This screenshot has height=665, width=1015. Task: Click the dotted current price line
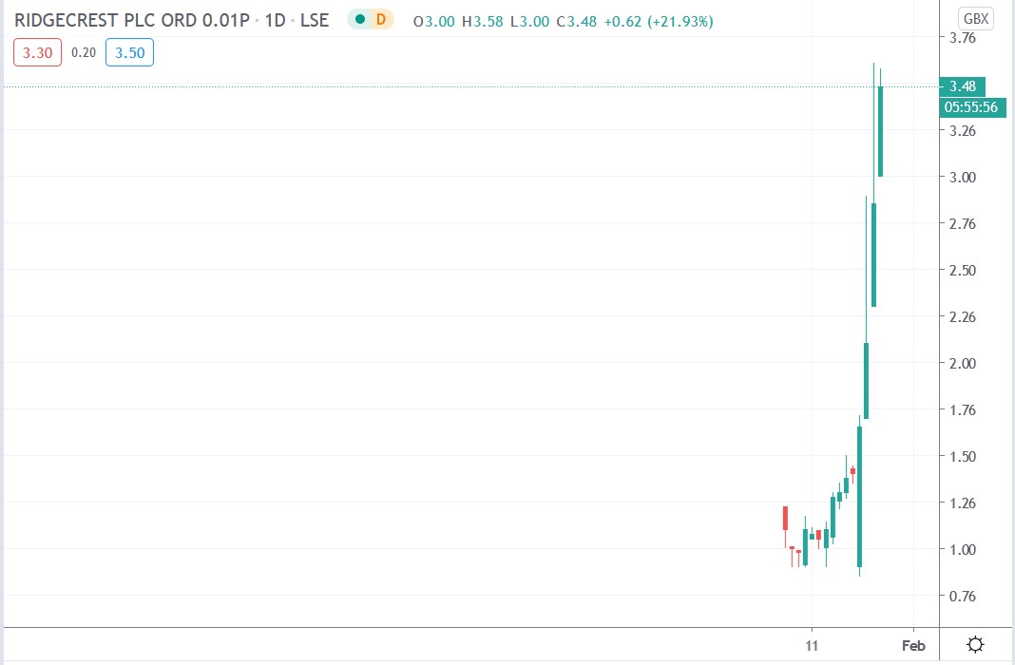click(x=475, y=85)
